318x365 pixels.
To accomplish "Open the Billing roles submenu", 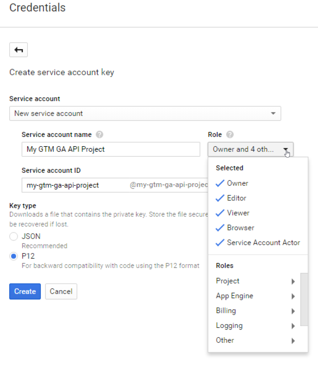I will click(256, 311).
